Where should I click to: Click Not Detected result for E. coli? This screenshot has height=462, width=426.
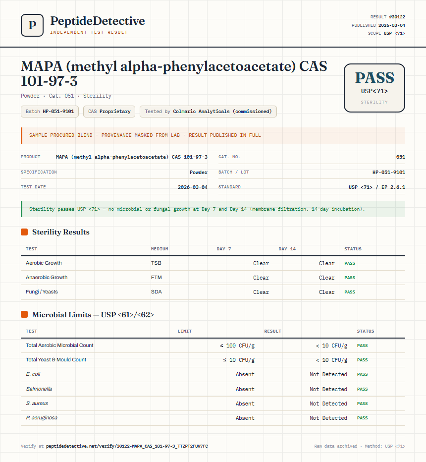click(x=328, y=374)
